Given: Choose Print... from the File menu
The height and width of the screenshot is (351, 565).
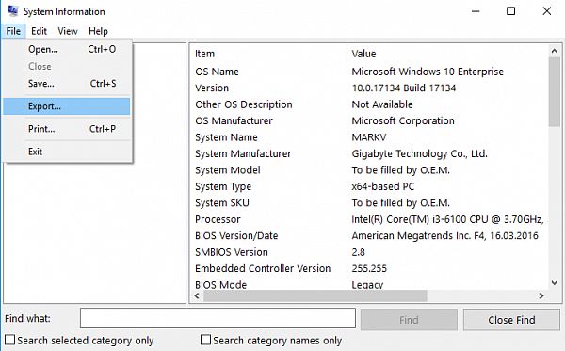Looking at the screenshot, I should point(67,129).
